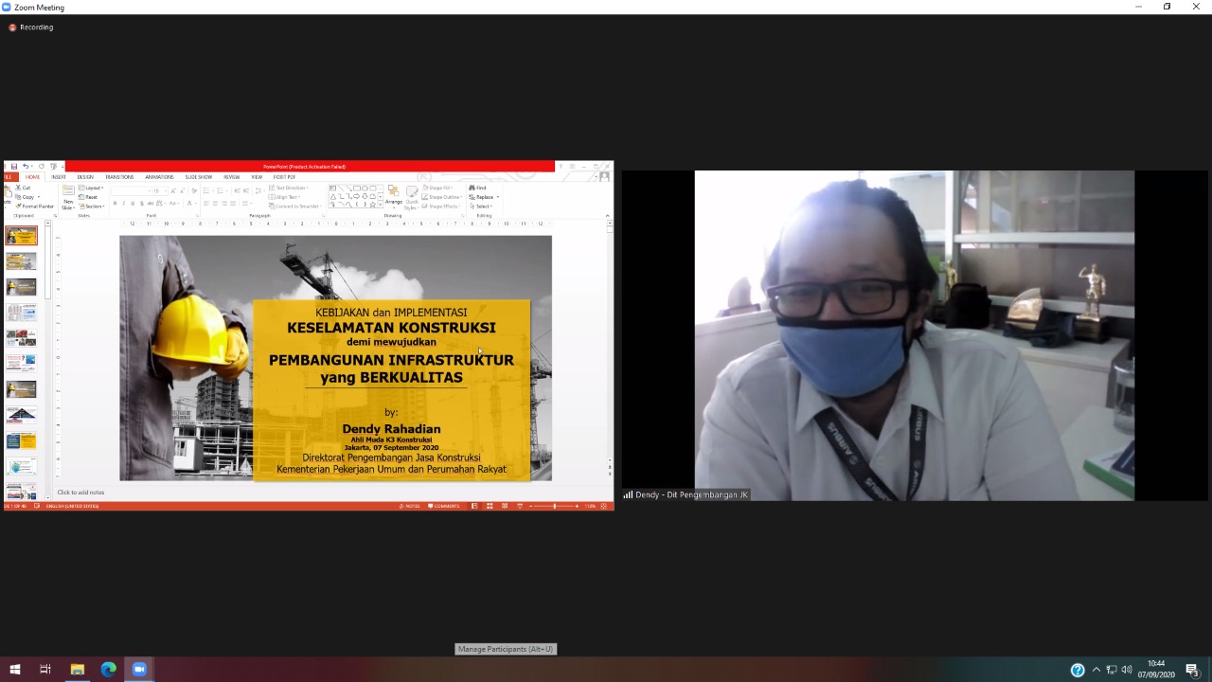Screen dimensions: 1212x682
Task: Toggle Bullets list in Paragraph group
Action: (x=208, y=190)
